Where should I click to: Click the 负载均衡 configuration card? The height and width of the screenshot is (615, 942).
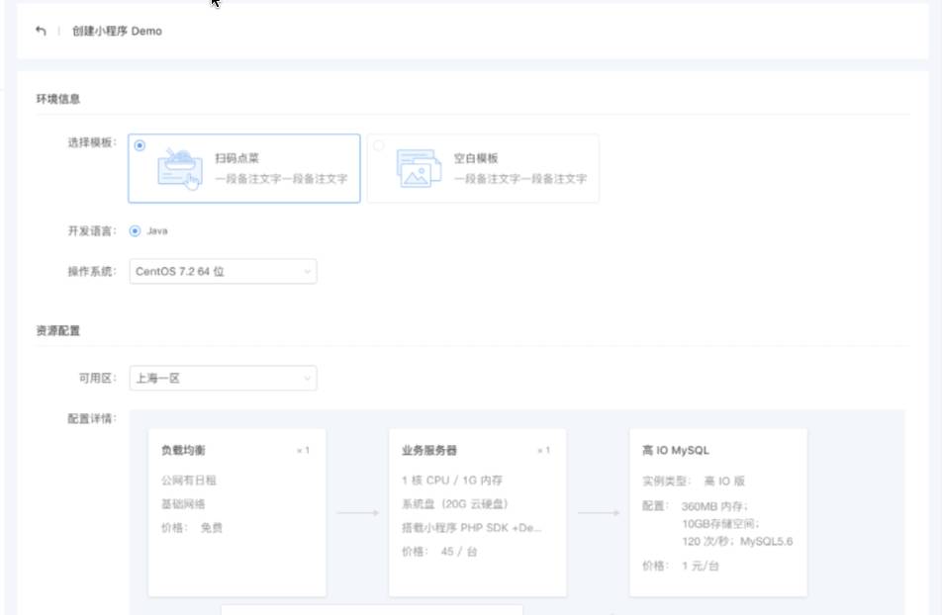[237, 513]
